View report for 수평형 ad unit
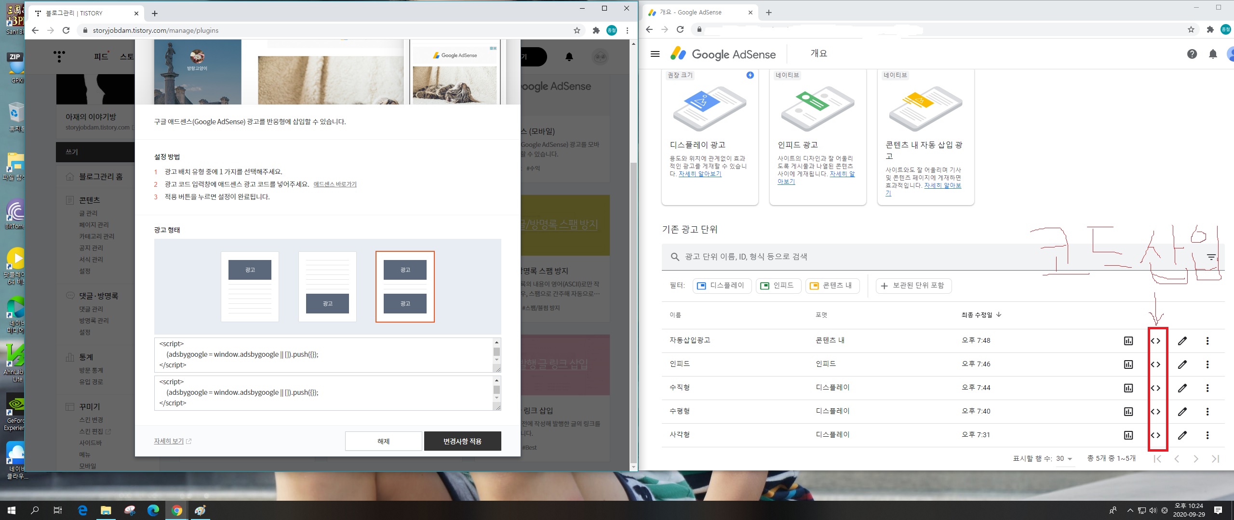Viewport: 1234px width, 520px height. [x=1128, y=412]
